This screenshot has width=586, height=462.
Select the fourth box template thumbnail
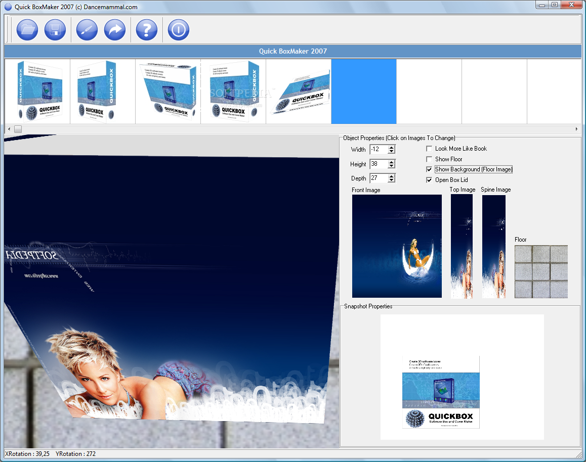233,91
